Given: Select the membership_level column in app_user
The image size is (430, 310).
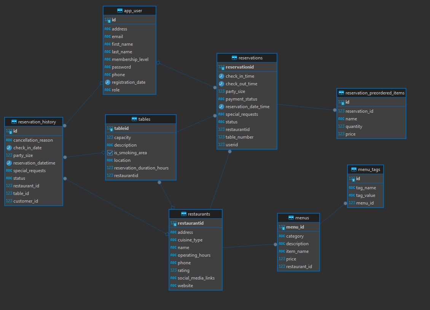Looking at the screenshot, I should point(130,59).
